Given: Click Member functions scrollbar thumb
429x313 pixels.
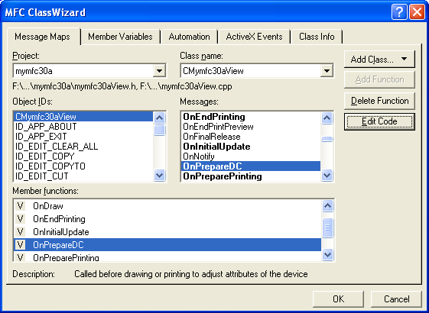Looking at the screenshot, I should pos(327,227).
